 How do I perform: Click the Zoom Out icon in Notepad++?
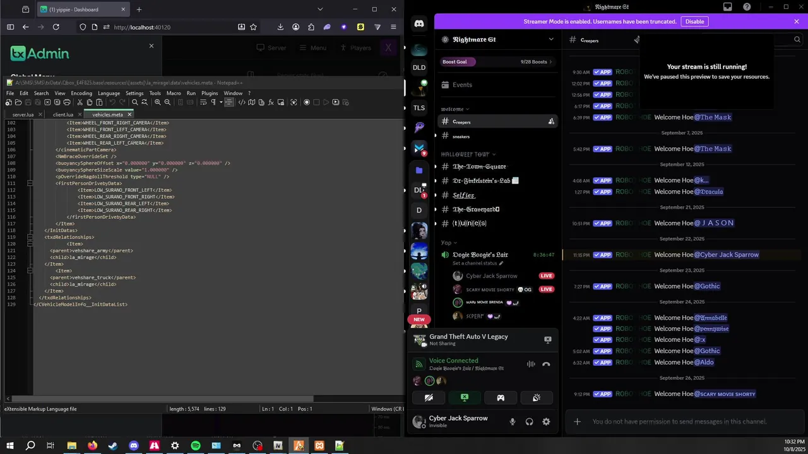[x=167, y=102]
